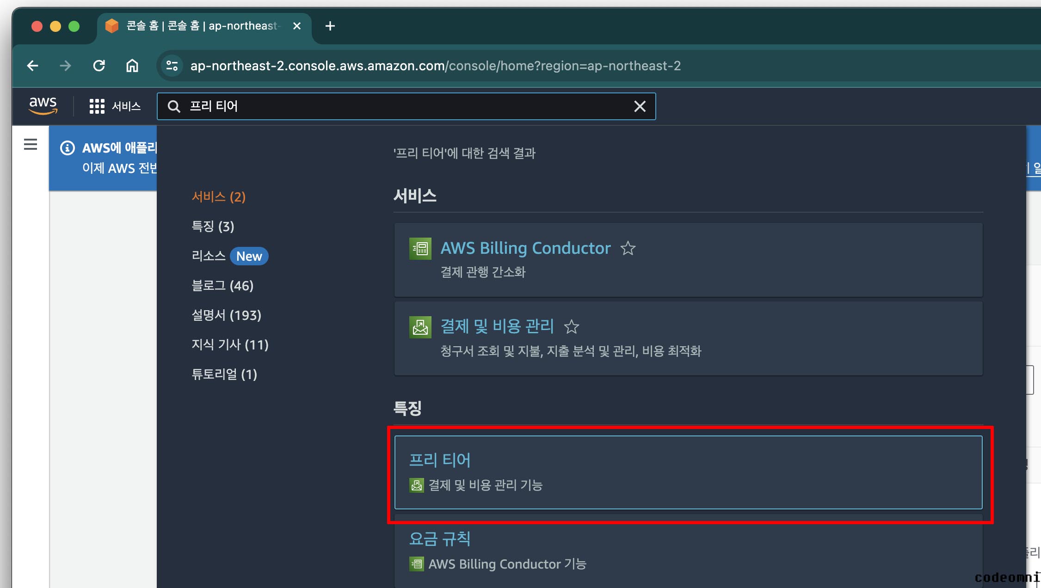Favorite AWS Billing Conductor with star
The height and width of the screenshot is (588, 1041).
pos(628,248)
